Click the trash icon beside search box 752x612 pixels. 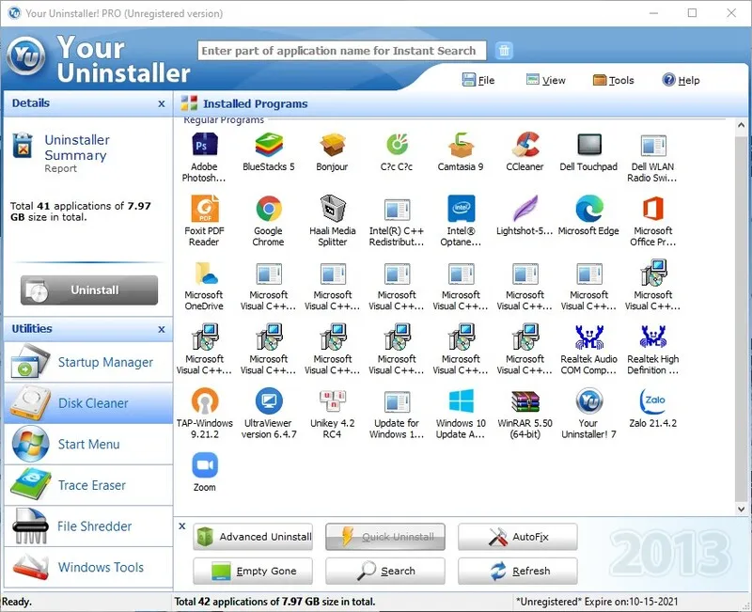click(504, 51)
